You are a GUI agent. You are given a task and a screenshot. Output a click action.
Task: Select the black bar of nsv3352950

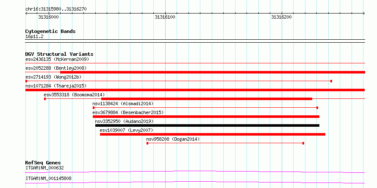[207, 125]
